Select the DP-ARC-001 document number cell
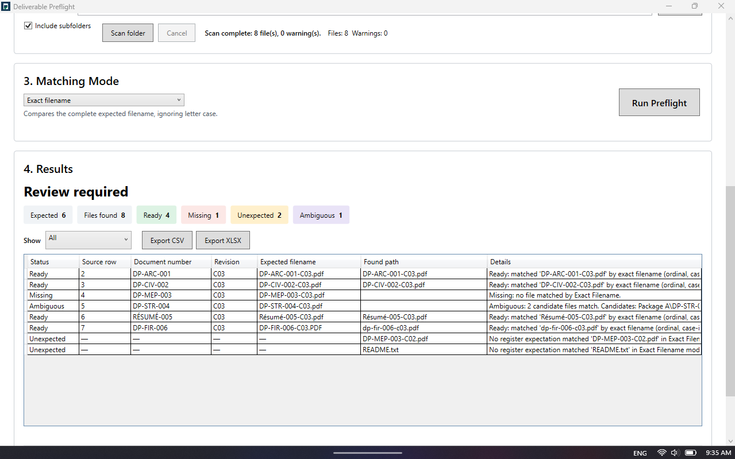This screenshot has width=735, height=459. tap(171, 274)
